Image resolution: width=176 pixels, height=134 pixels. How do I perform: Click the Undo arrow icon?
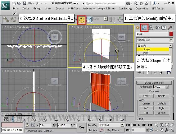click(x=30, y=3)
